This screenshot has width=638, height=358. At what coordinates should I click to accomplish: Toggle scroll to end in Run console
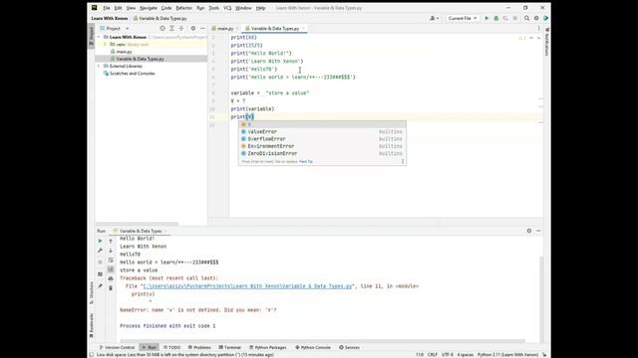point(111,269)
